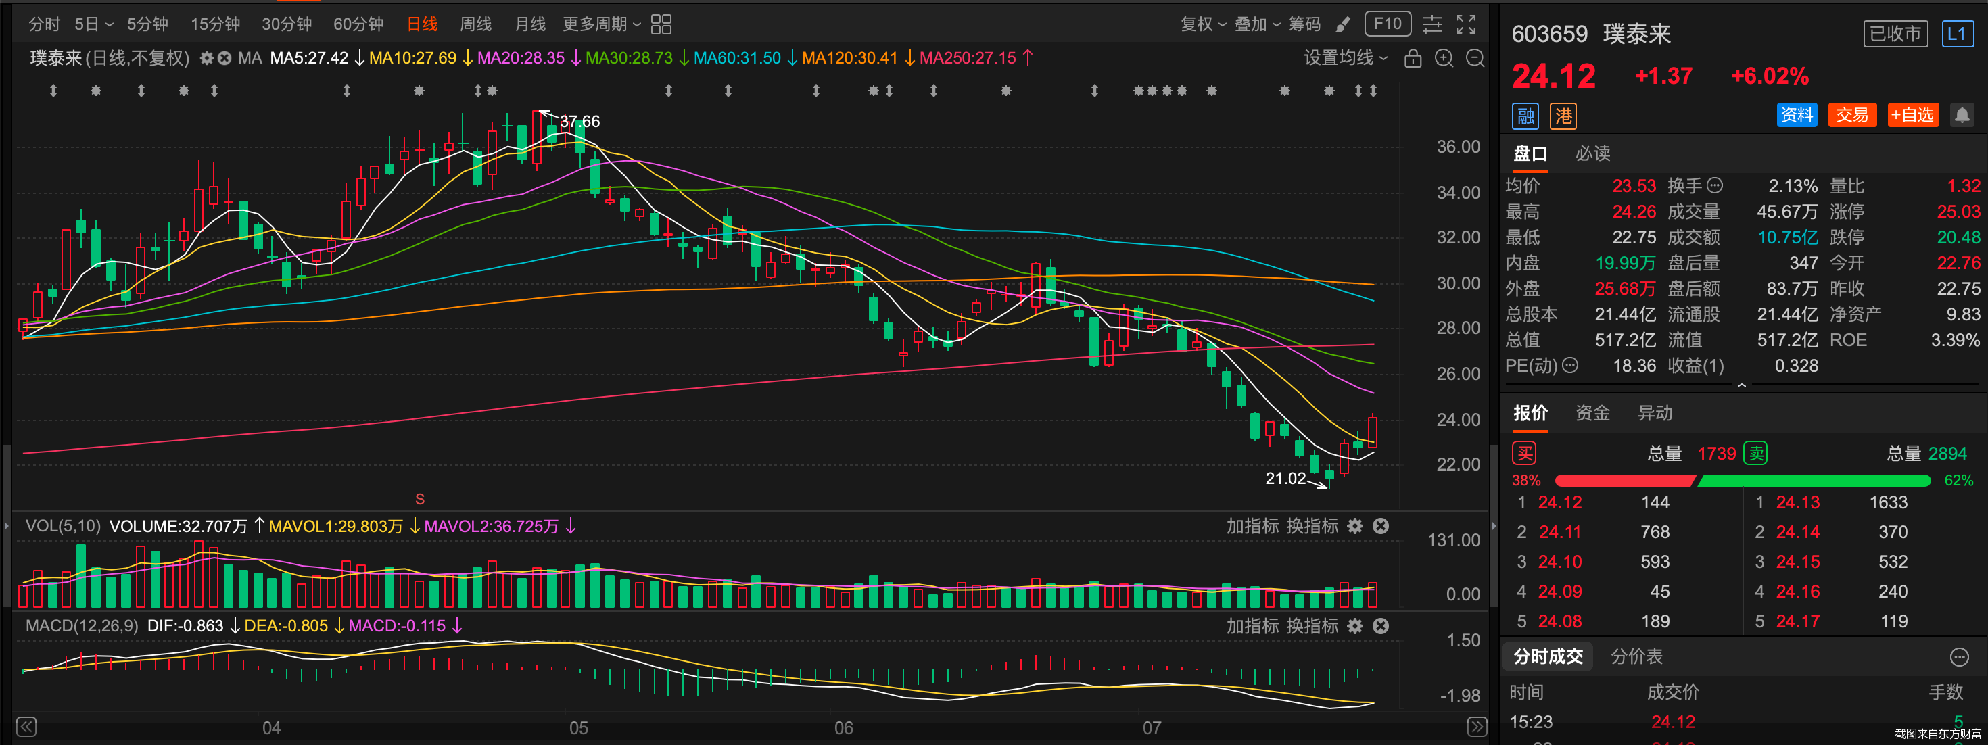This screenshot has height=745, width=1988.
Task: Expand the 设置均线 dropdown
Action: pos(1345,59)
